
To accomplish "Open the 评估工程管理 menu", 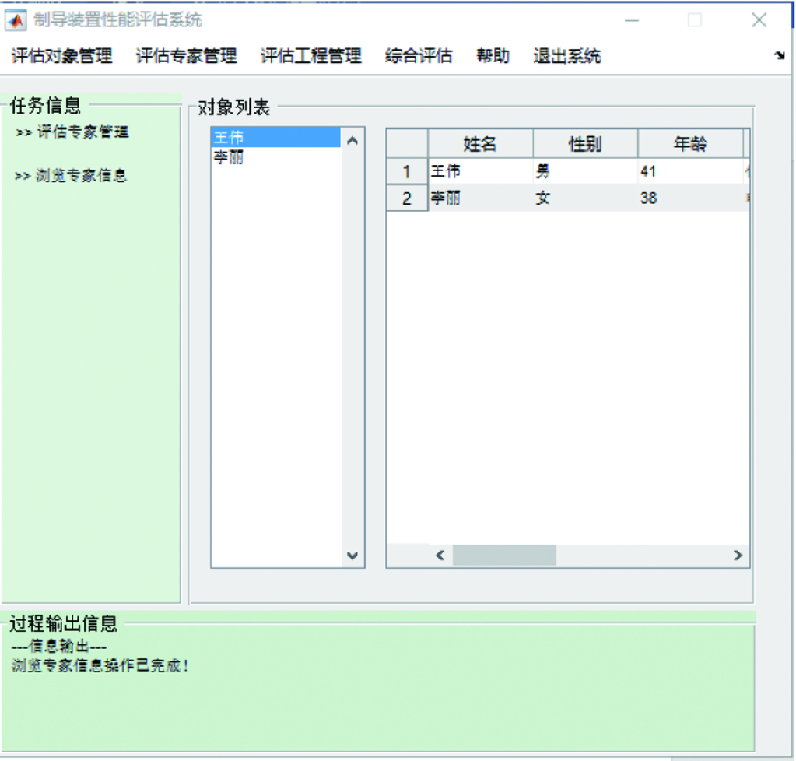I will point(311,56).
